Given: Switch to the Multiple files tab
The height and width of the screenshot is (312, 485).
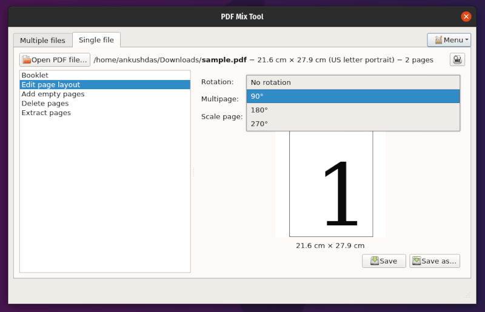Looking at the screenshot, I should (x=42, y=41).
